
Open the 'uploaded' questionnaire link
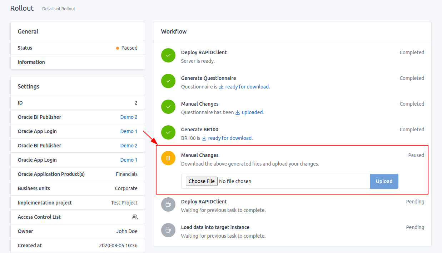coord(252,112)
